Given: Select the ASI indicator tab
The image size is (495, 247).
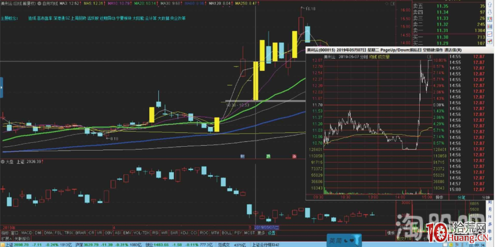Looking at the screenshot, I should 118,233.
